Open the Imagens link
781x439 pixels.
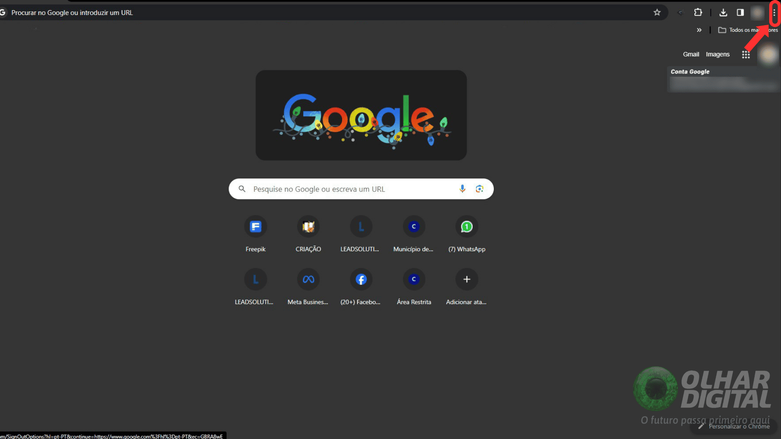(x=718, y=54)
